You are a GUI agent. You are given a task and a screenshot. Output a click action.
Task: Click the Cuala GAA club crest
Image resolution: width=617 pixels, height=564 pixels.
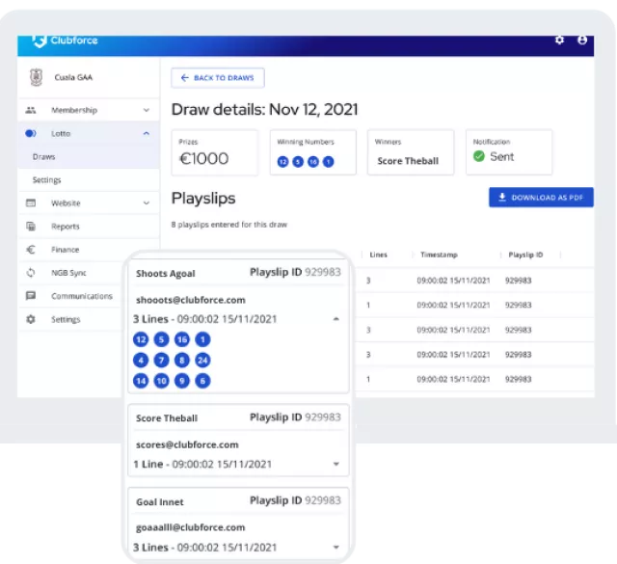click(37, 79)
